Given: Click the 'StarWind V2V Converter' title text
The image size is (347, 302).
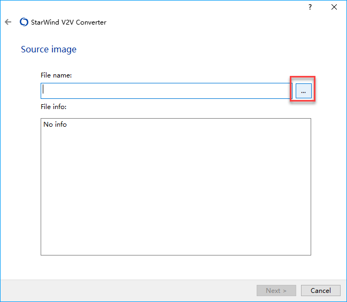Looking at the screenshot, I should [x=68, y=22].
